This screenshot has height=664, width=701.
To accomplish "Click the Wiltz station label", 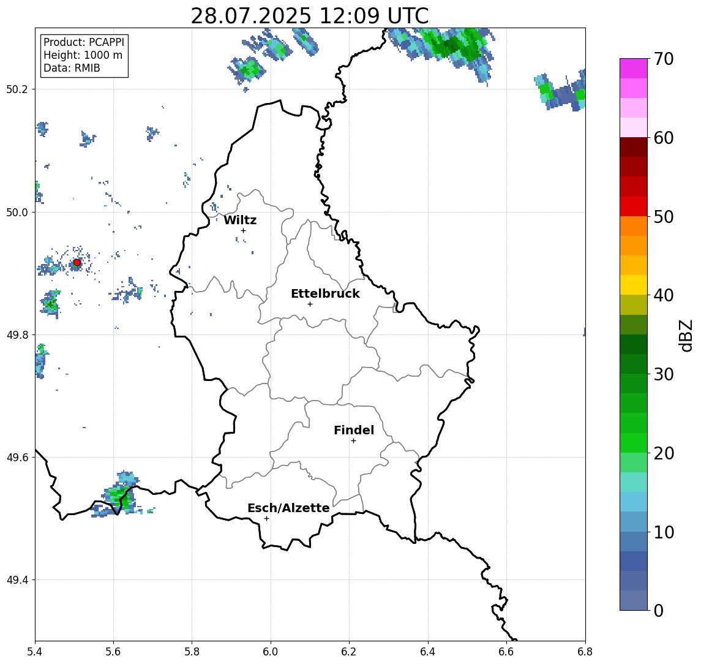I will (x=240, y=220).
